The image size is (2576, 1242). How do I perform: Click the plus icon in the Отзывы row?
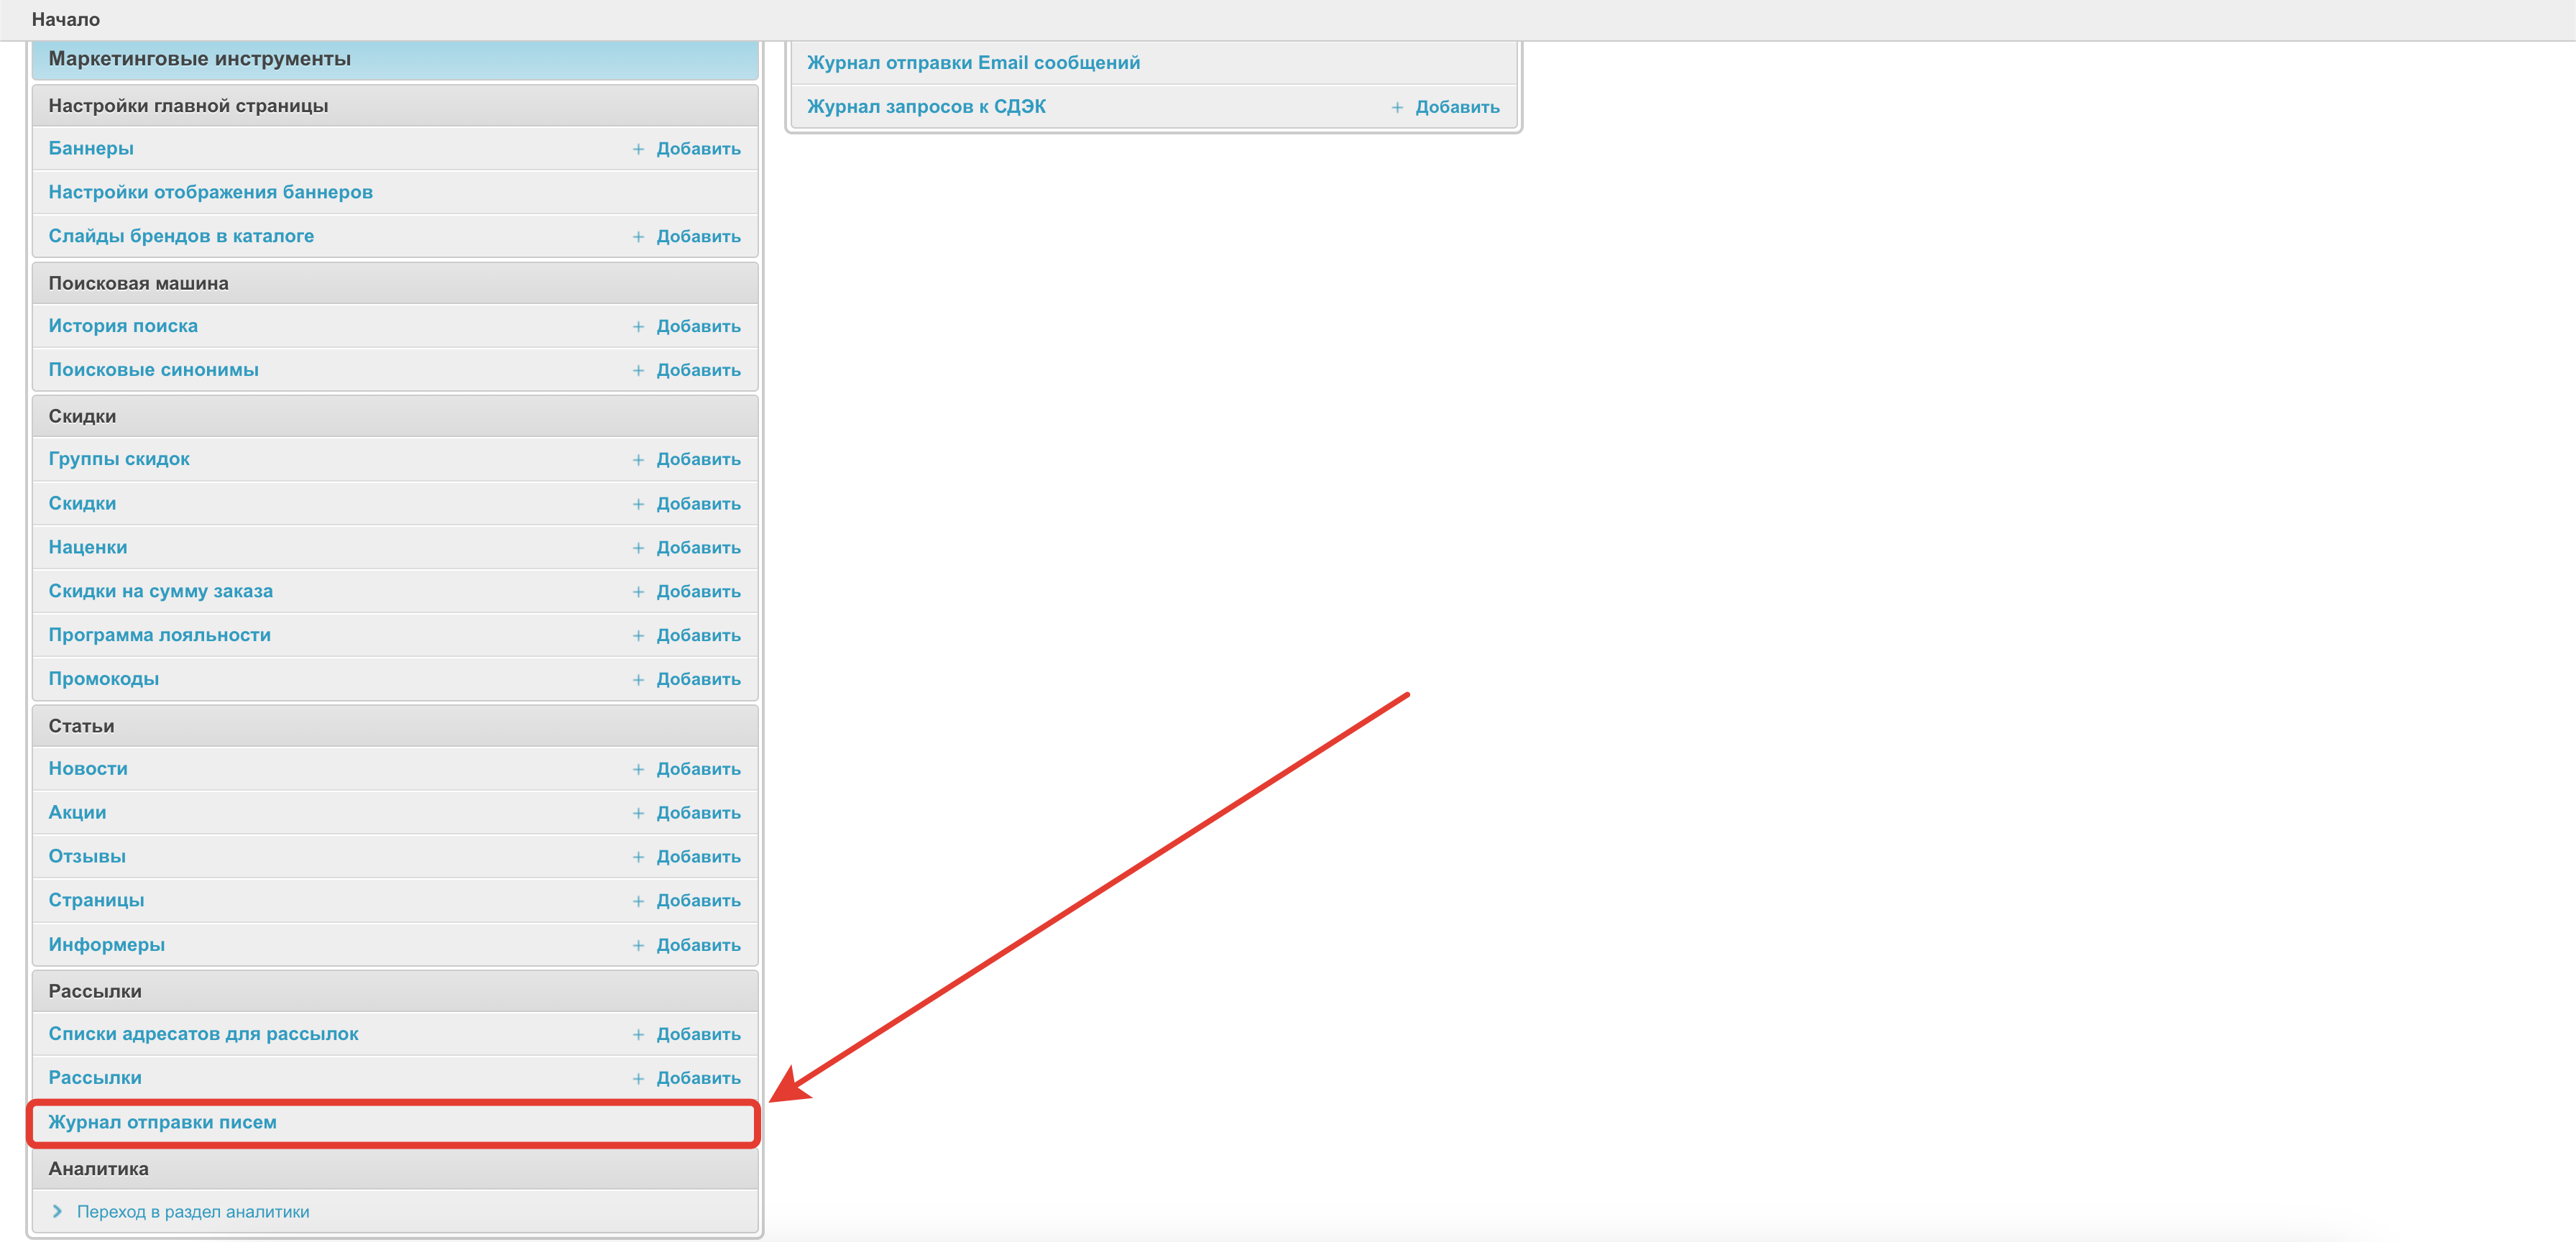pyautogui.click(x=638, y=857)
